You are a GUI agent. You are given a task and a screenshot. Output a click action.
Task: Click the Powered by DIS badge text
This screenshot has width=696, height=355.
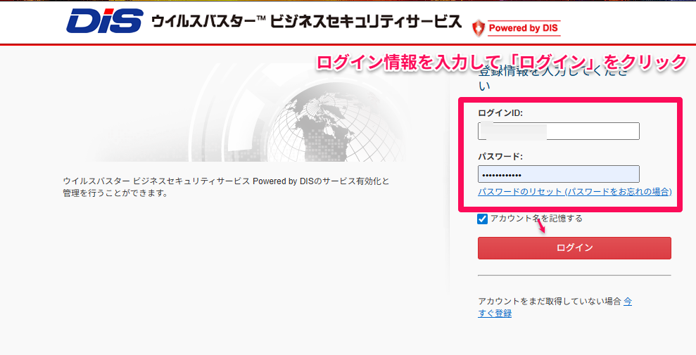point(524,28)
